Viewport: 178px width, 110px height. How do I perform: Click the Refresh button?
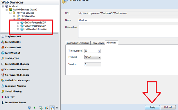click(168, 107)
